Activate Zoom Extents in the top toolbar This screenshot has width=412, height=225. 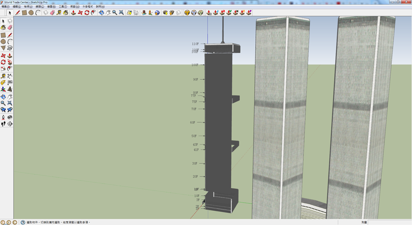click(121, 13)
